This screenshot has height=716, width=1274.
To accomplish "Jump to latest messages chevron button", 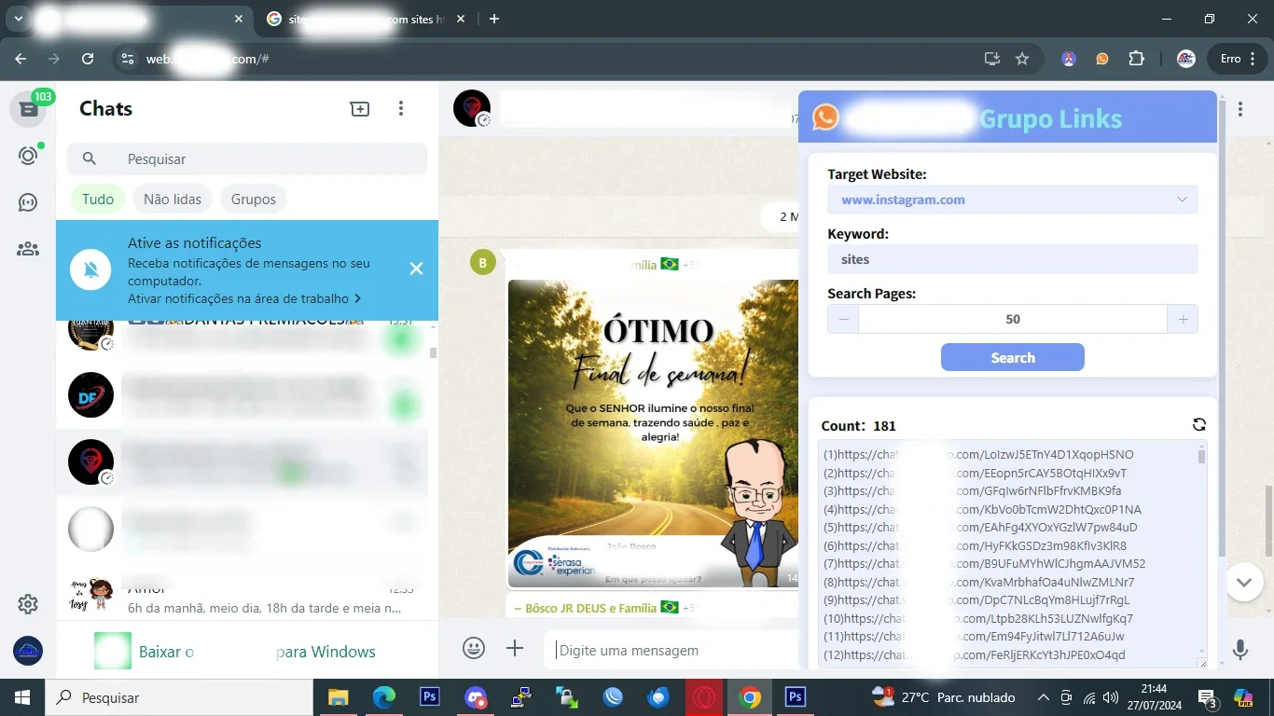I will (x=1243, y=583).
